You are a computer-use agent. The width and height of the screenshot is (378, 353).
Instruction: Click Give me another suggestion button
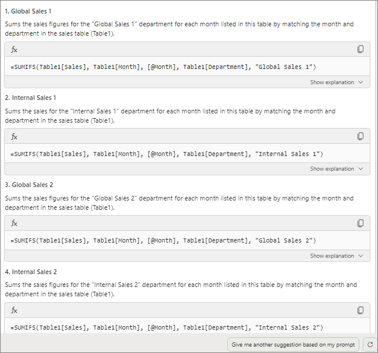[293, 345]
